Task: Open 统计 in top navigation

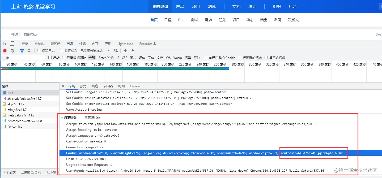Action: point(252,7)
